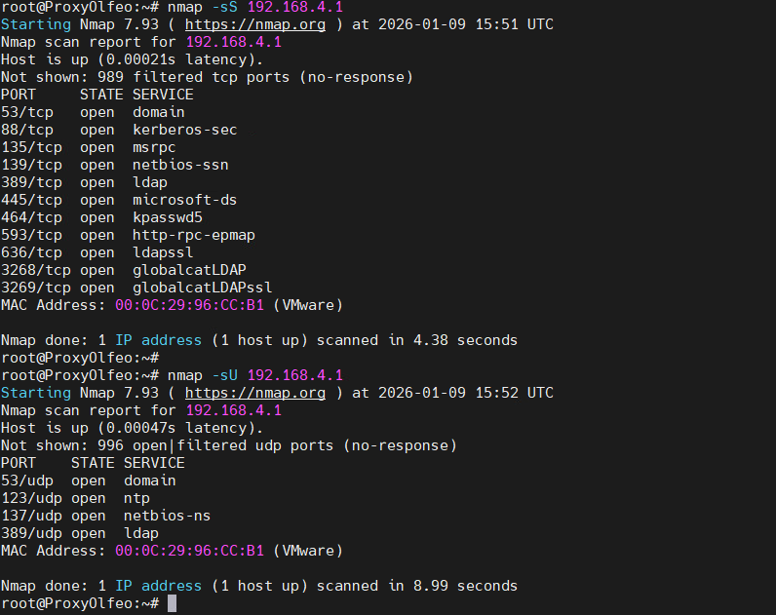
Task: Click the 593/tcp http-rpc-epmap service name
Action: tap(189, 235)
